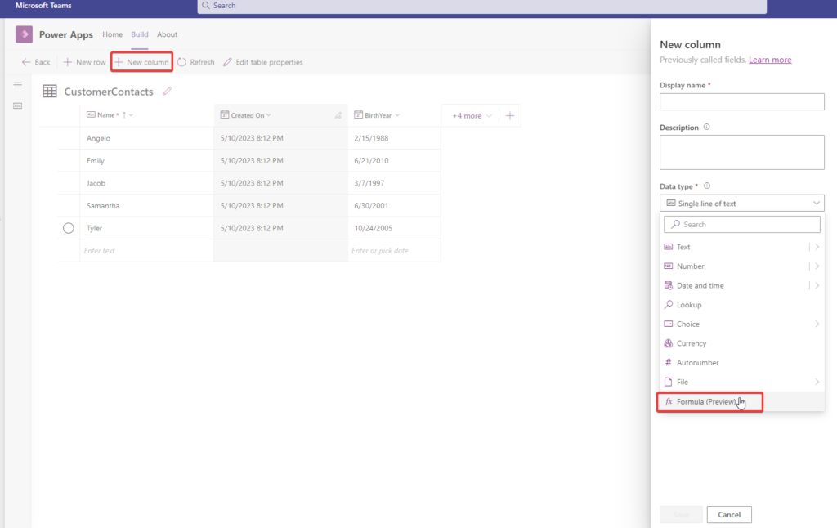Click the Description info icon

tap(707, 127)
